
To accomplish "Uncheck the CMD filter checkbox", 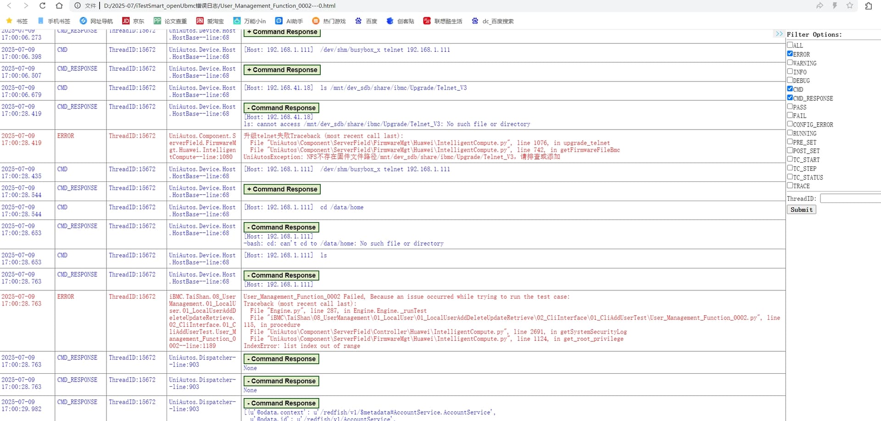I will 790,89.
